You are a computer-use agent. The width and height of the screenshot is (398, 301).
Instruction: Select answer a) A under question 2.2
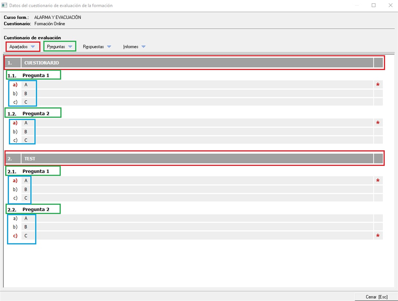pos(26,218)
